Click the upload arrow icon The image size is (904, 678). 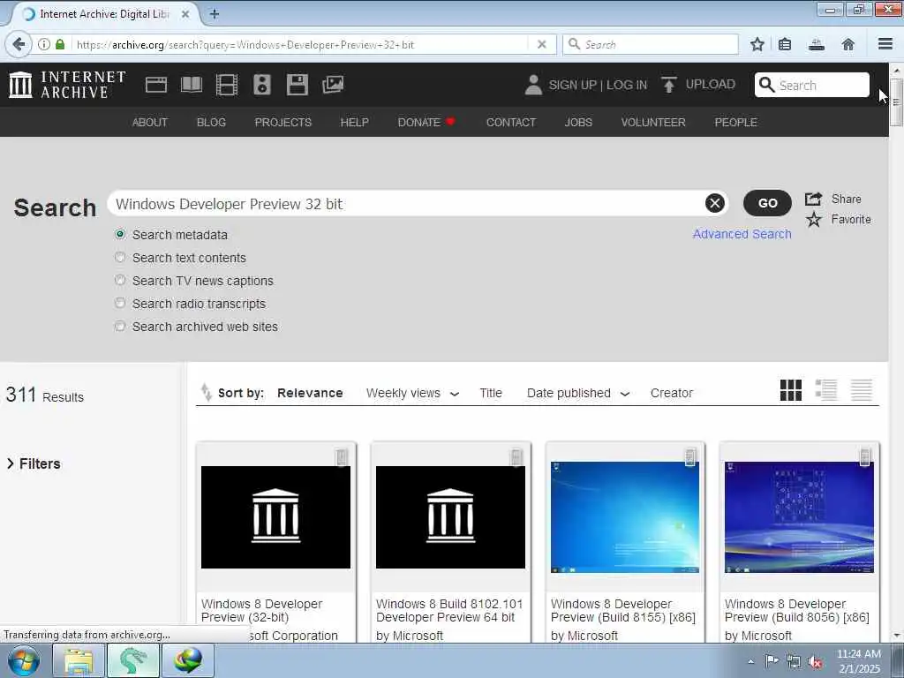click(x=669, y=85)
